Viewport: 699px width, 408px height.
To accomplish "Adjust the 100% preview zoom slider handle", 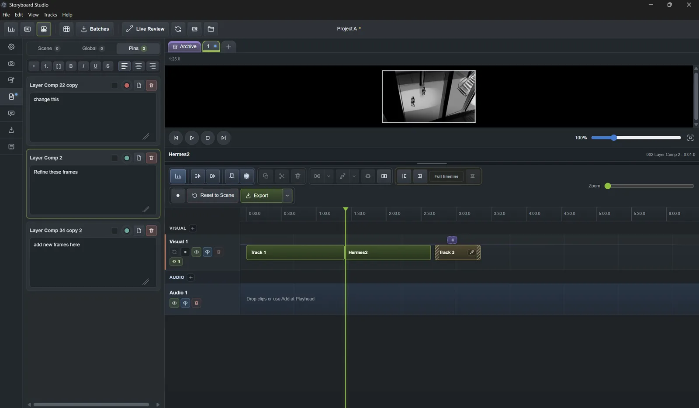I will (614, 138).
